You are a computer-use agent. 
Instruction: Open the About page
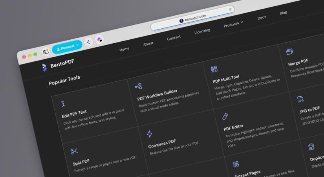[148, 44]
